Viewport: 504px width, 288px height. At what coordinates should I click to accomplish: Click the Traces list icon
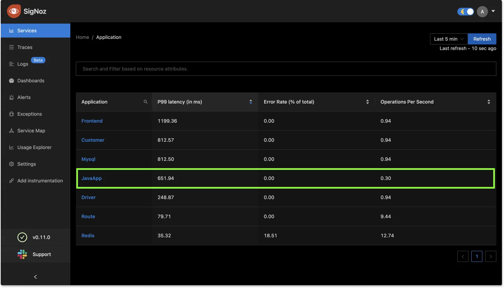pos(11,47)
